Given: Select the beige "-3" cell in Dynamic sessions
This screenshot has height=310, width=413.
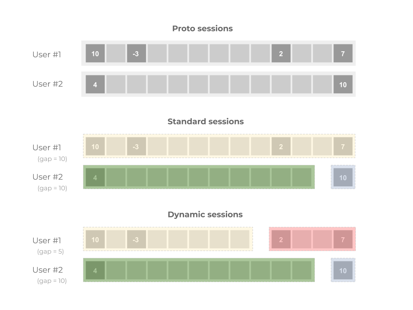Looking at the screenshot, I should coord(136,240).
